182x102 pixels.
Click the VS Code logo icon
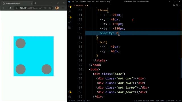[x=69, y=2]
